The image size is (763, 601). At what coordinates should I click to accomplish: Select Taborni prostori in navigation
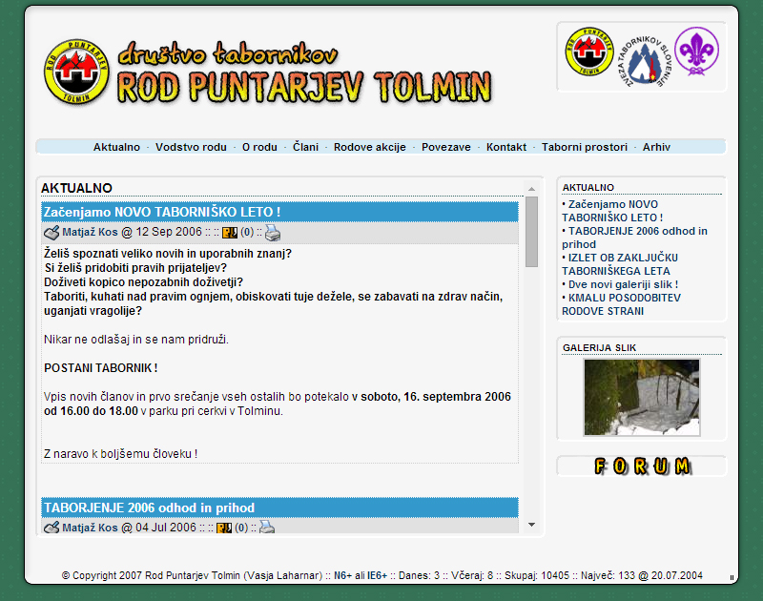tap(585, 147)
